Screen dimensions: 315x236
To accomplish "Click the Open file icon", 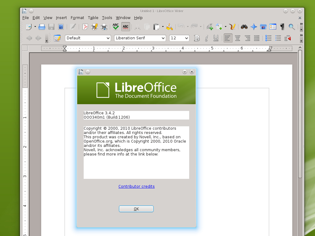I will tap(42, 27).
